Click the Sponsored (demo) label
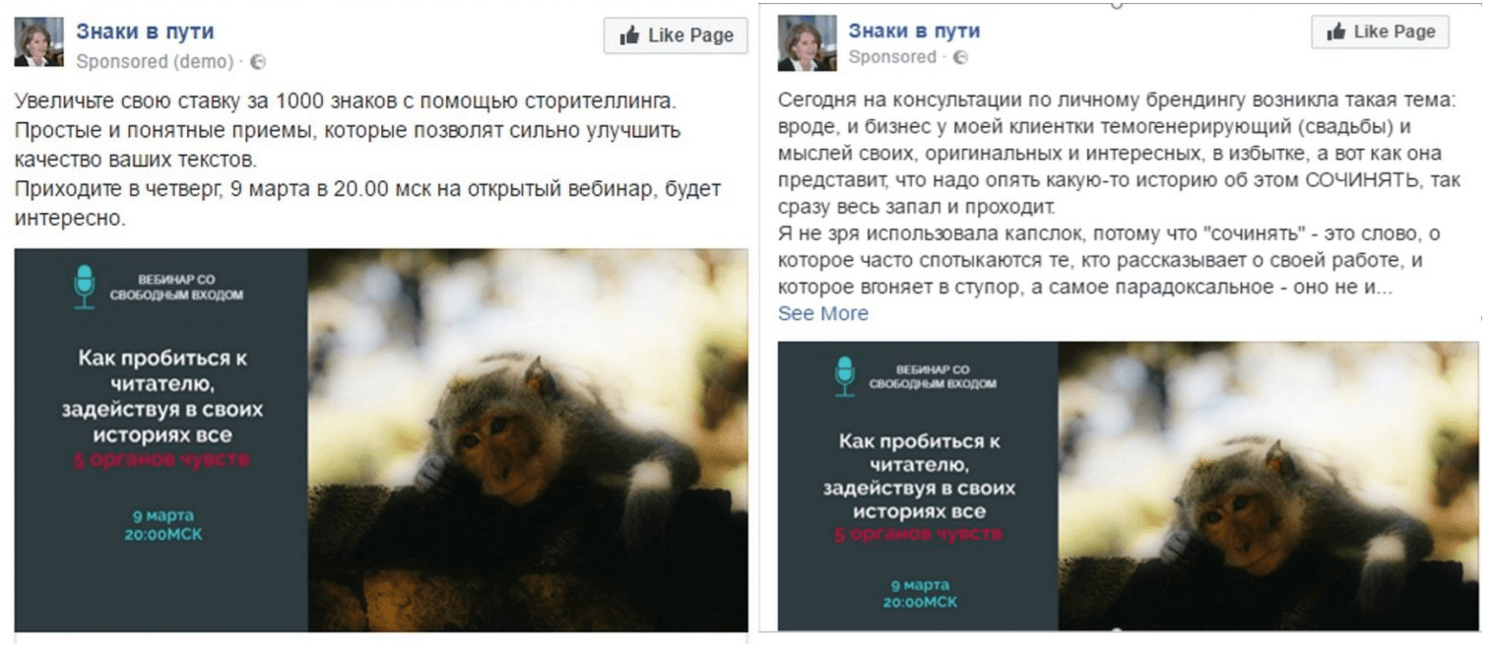Screen dimensions: 1496x660 [155, 62]
